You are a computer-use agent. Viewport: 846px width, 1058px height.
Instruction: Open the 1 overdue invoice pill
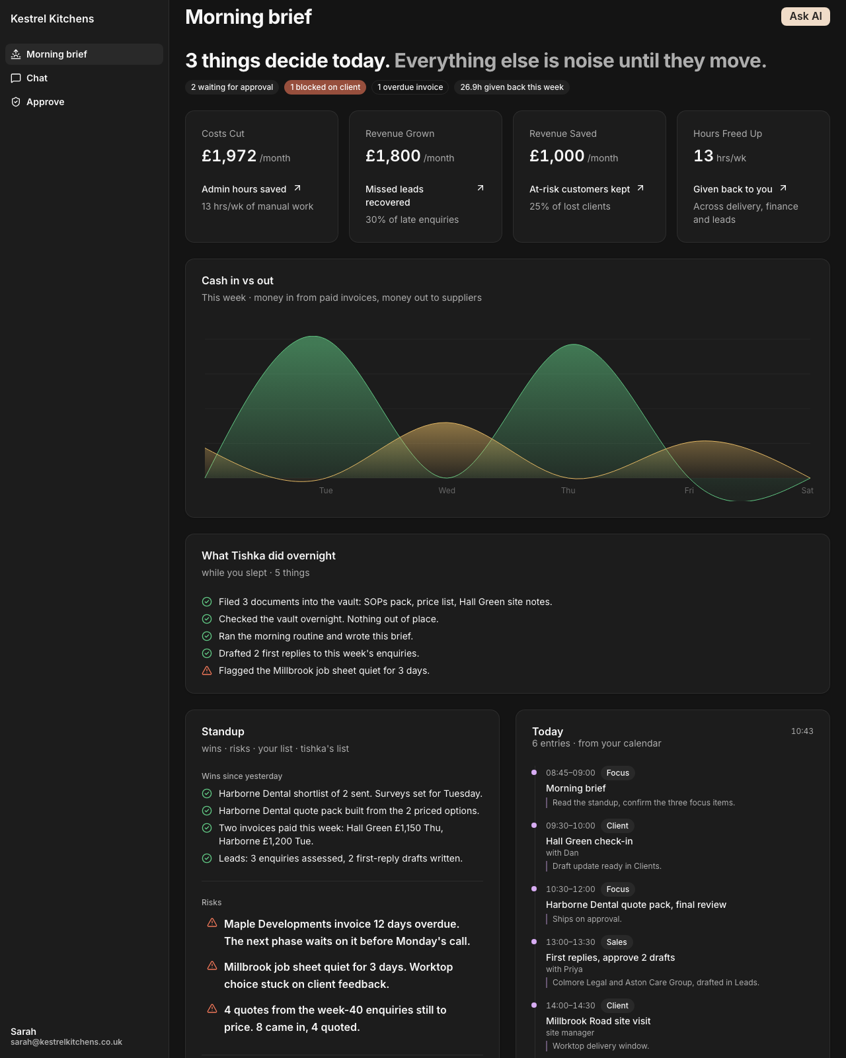point(410,87)
